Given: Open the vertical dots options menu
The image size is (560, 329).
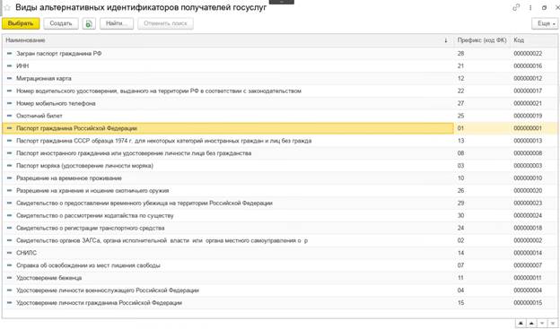Looking at the screenshot, I should click(x=530, y=7).
